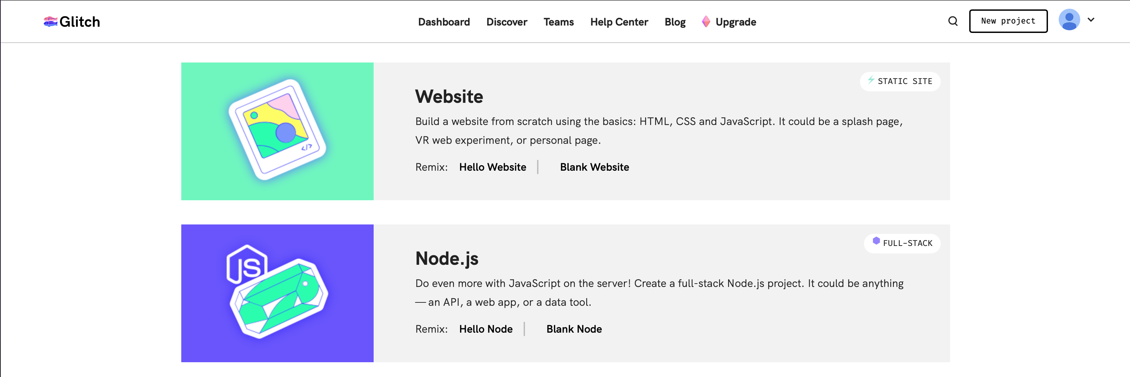The width and height of the screenshot is (1130, 377).
Task: Remix the Blank Node starter
Action: 574,329
